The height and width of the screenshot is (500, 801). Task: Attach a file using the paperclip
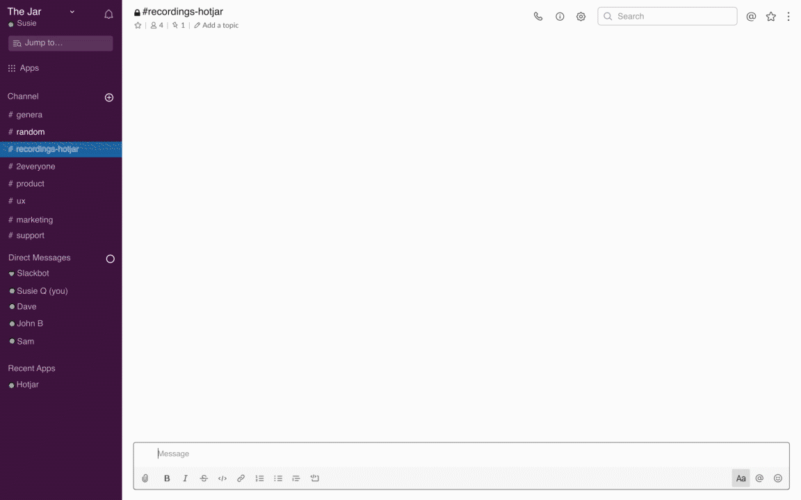[x=145, y=478]
